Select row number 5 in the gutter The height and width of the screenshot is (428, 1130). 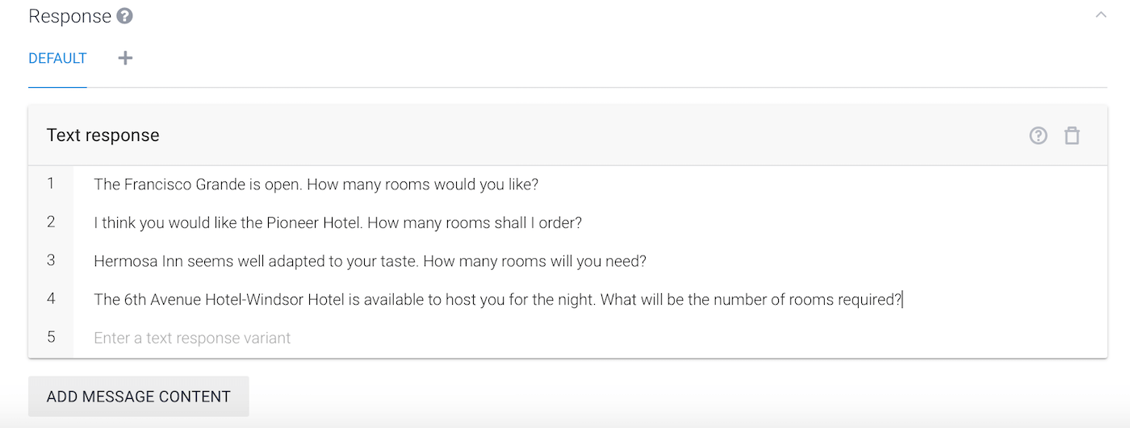click(x=51, y=337)
